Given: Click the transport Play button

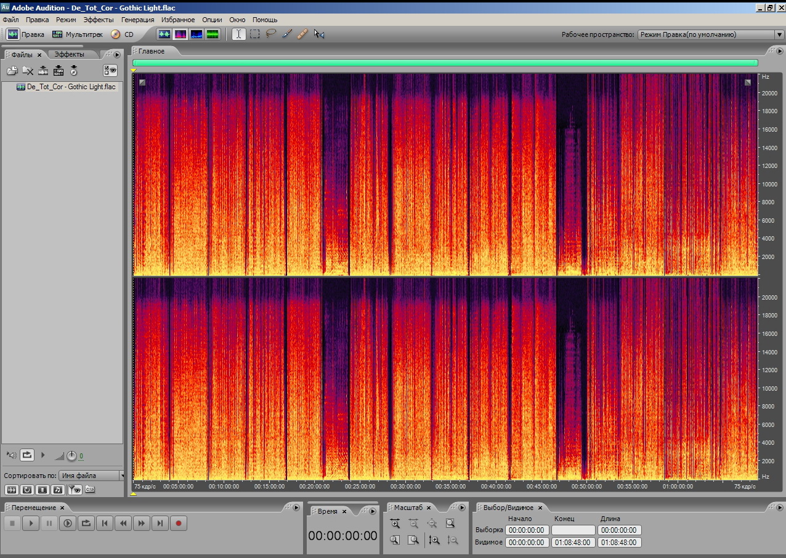Looking at the screenshot, I should [31, 524].
